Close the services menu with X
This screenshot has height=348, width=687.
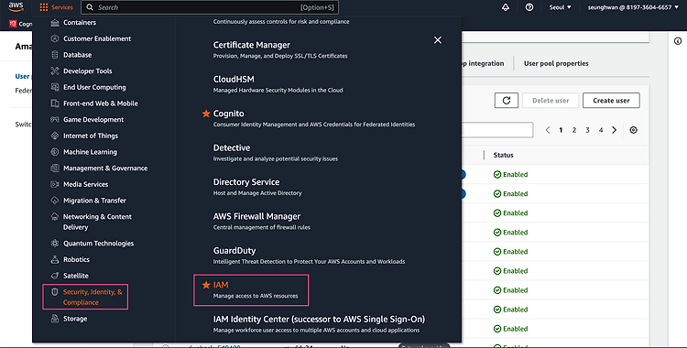(438, 40)
